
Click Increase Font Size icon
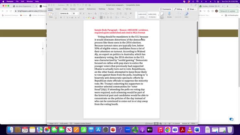click(x=80, y=14)
